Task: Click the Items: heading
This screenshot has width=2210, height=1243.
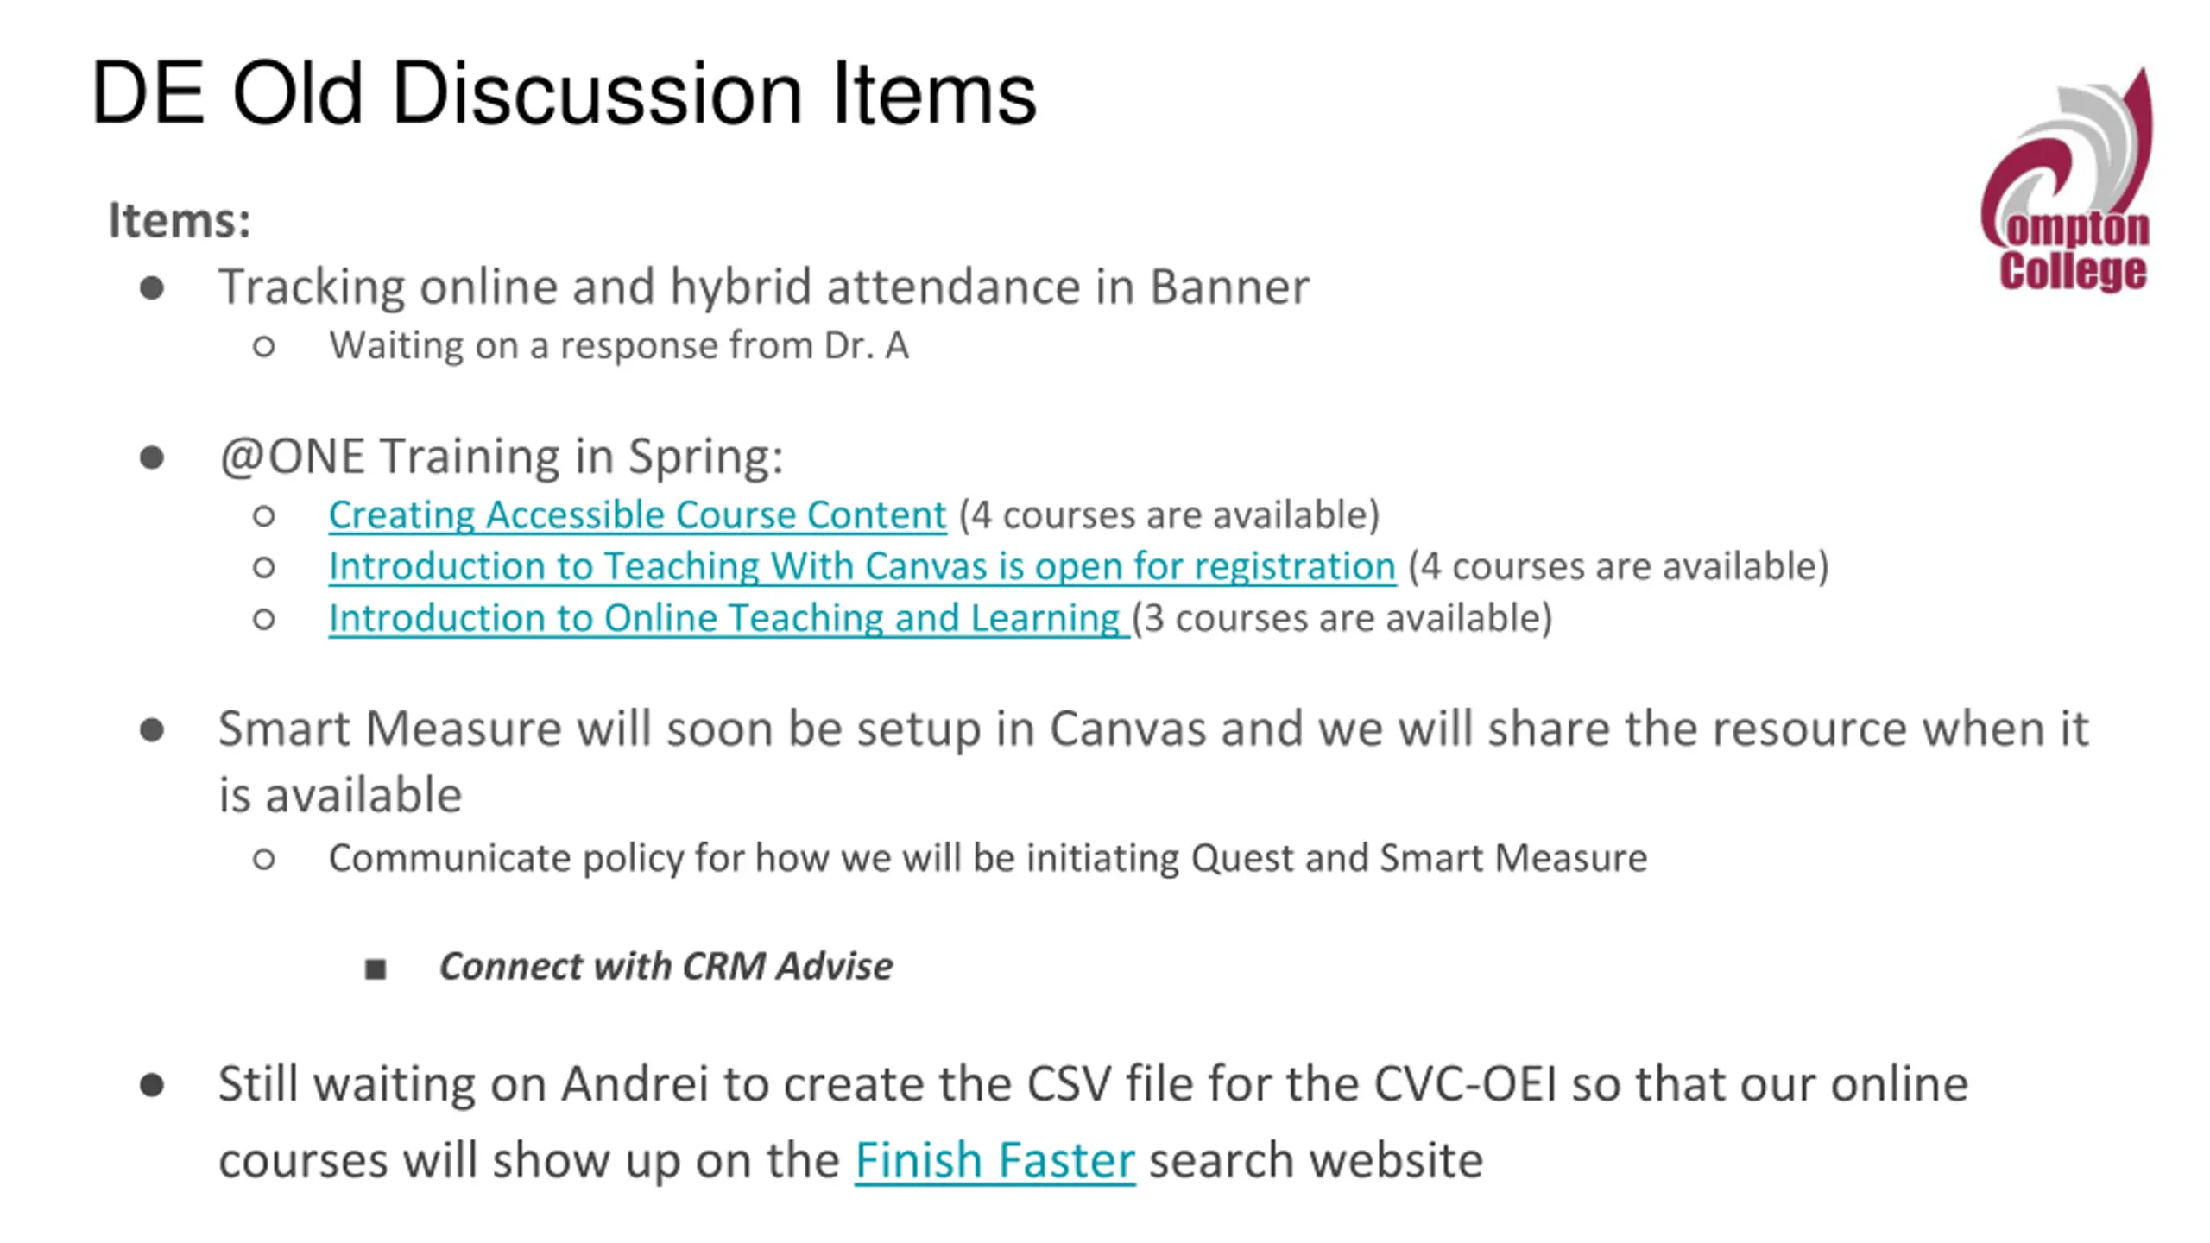Action: pyautogui.click(x=180, y=220)
